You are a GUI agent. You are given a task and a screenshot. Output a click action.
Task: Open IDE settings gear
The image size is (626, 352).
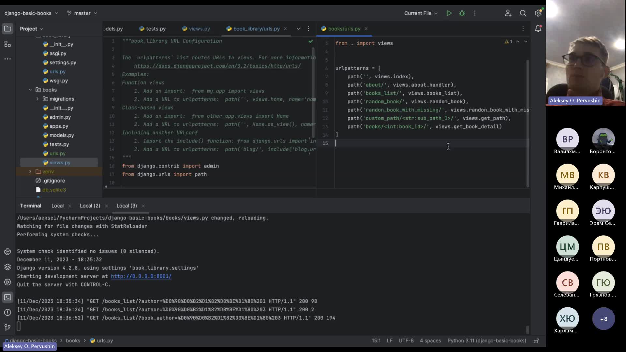pyautogui.click(x=538, y=13)
